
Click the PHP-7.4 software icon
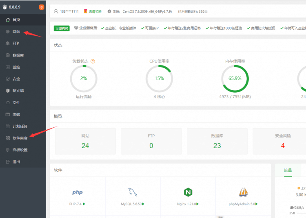click(x=78, y=192)
